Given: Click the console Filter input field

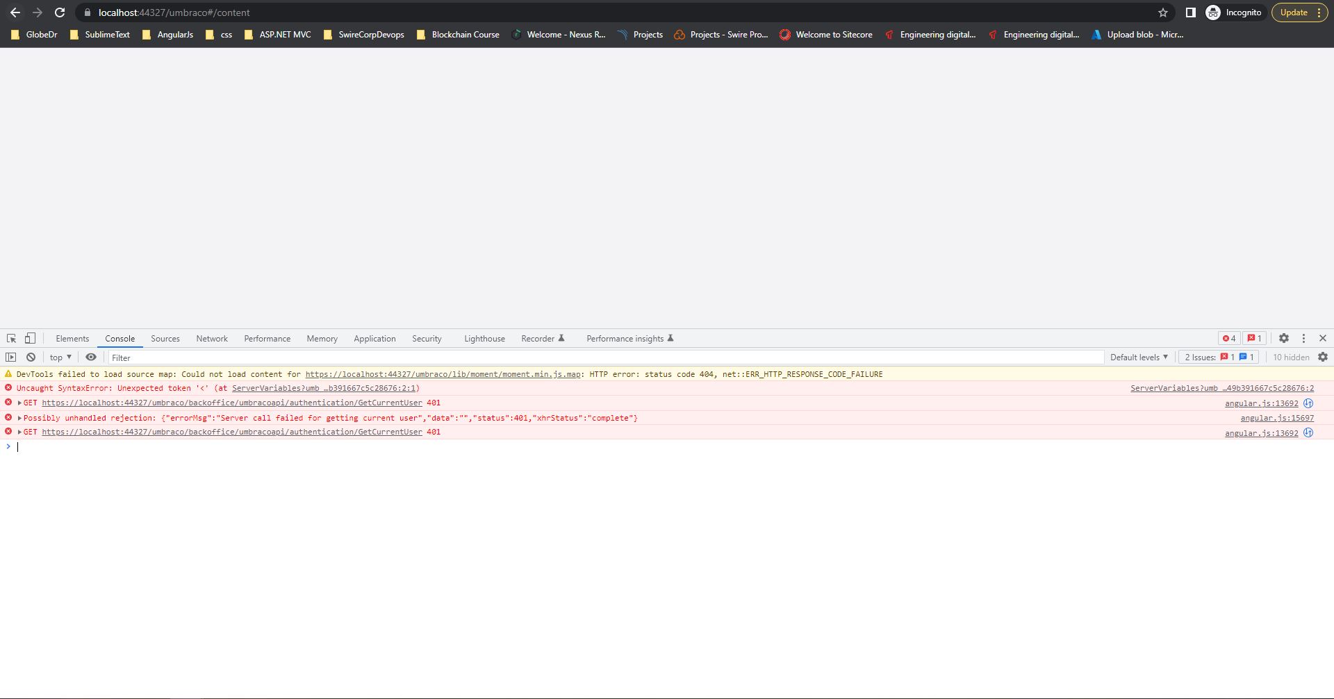Looking at the screenshot, I should 604,357.
